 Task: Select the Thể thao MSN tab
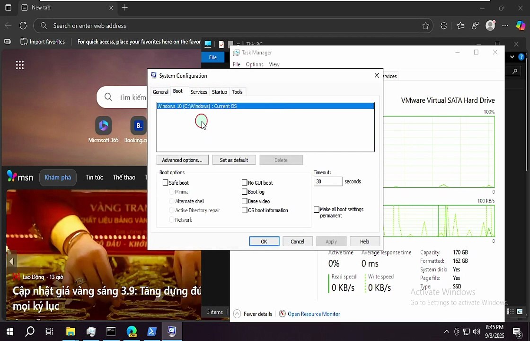coord(124,177)
